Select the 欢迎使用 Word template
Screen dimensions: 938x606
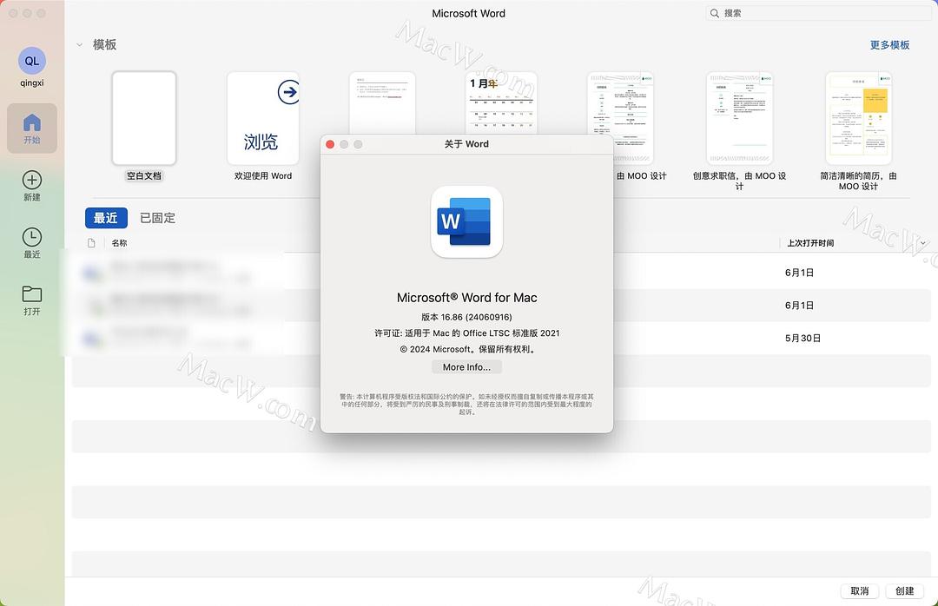point(263,126)
